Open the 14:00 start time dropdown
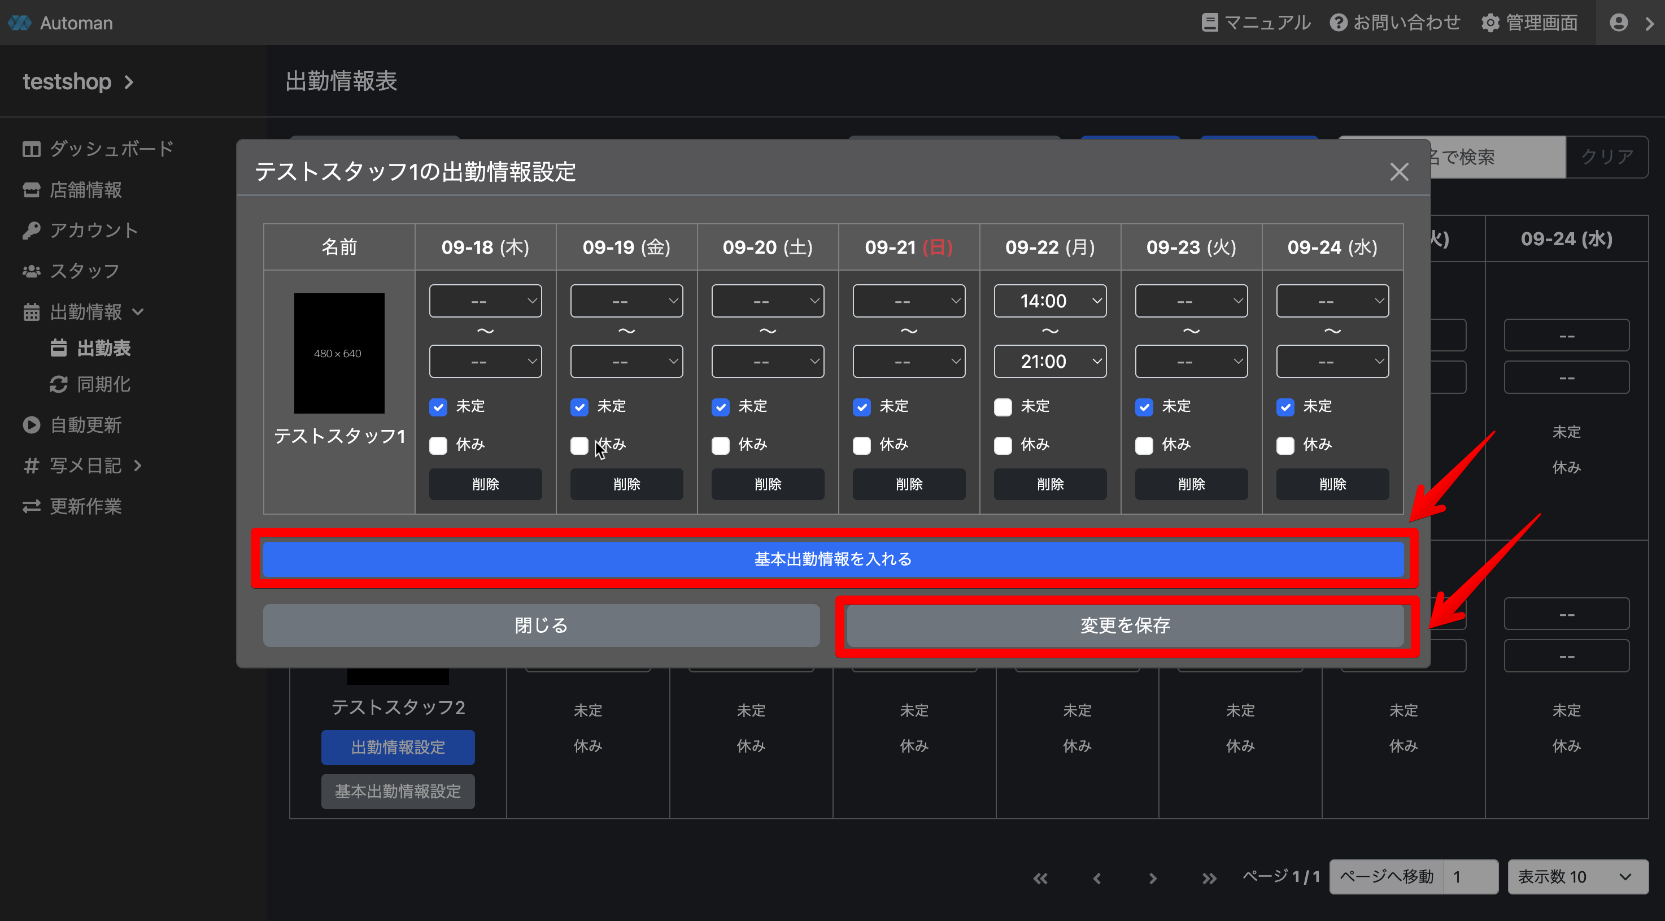This screenshot has width=1665, height=921. 1050,301
